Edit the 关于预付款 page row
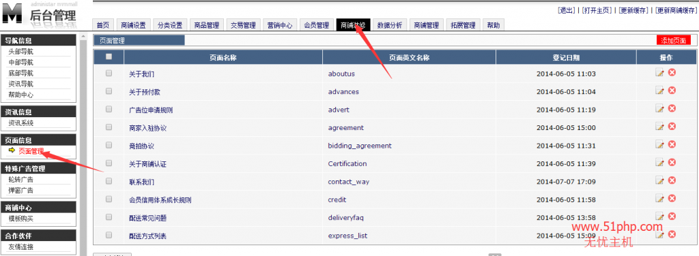Screen dimensions: 699x256 coord(660,91)
